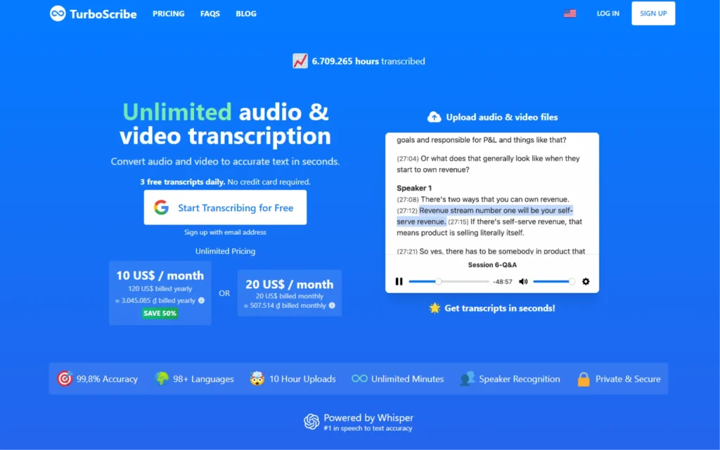Click info icon next to billed monthly amount

point(332,305)
